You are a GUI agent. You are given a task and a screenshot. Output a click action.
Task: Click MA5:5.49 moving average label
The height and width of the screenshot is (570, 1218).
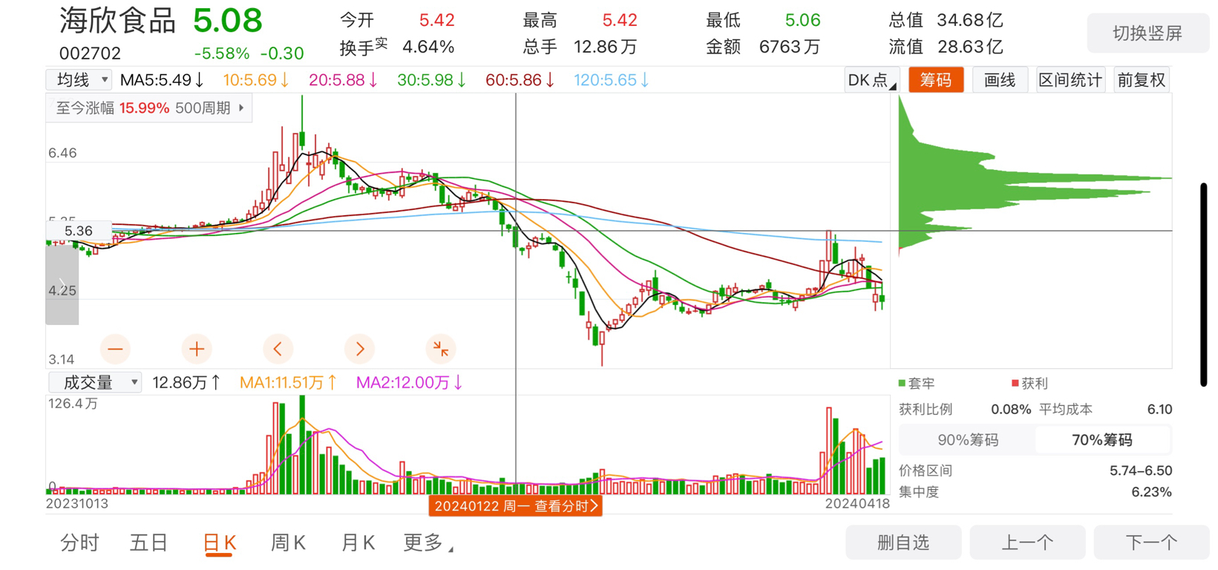coord(163,80)
